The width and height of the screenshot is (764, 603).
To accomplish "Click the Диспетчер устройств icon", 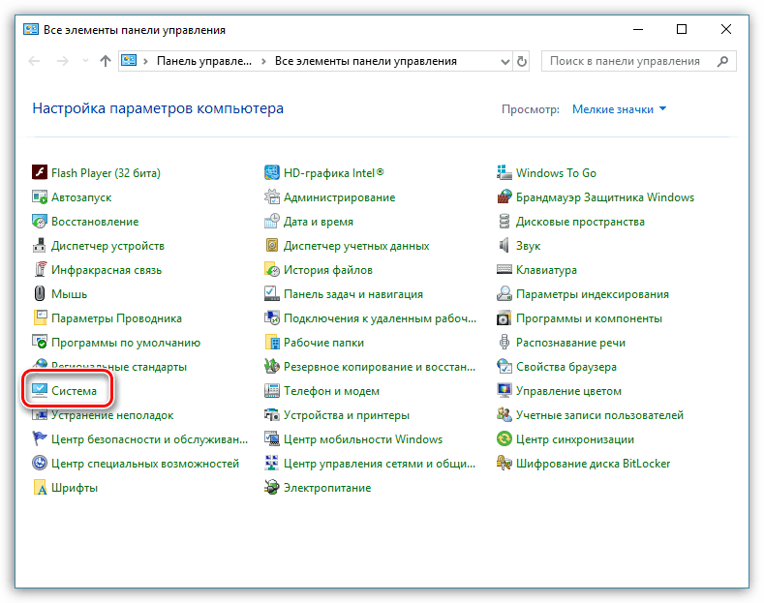I will (40, 245).
